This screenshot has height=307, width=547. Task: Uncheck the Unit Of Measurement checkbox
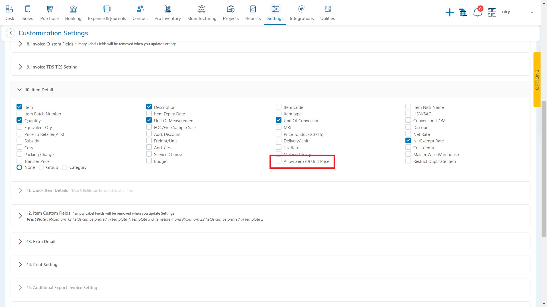click(x=149, y=120)
